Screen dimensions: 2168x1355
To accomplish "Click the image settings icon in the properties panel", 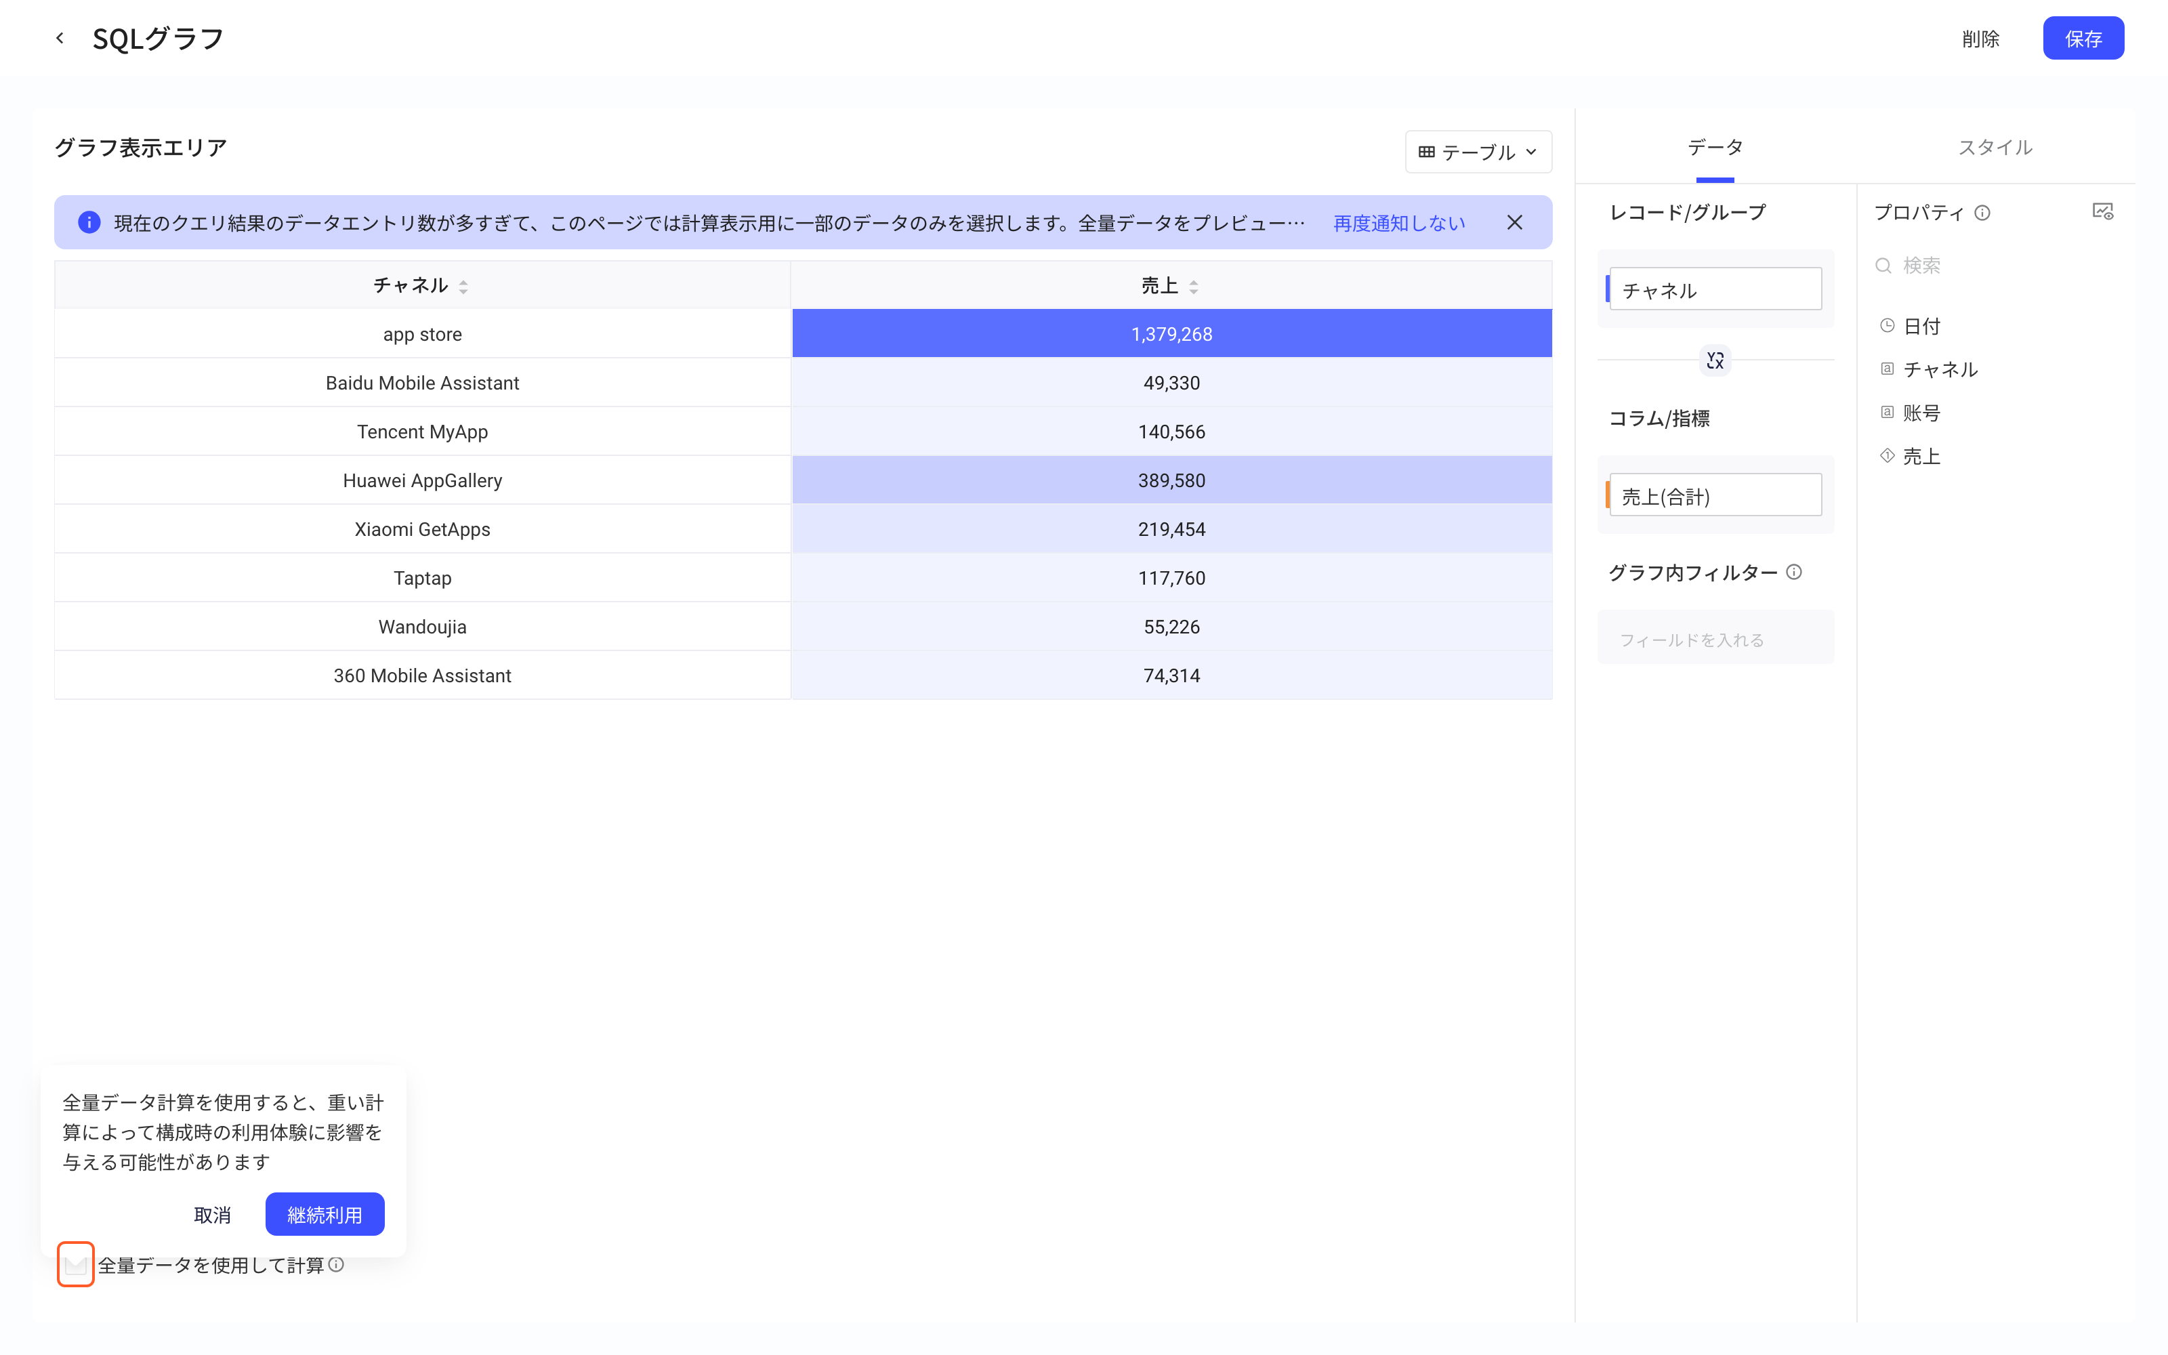I will pyautogui.click(x=2102, y=211).
